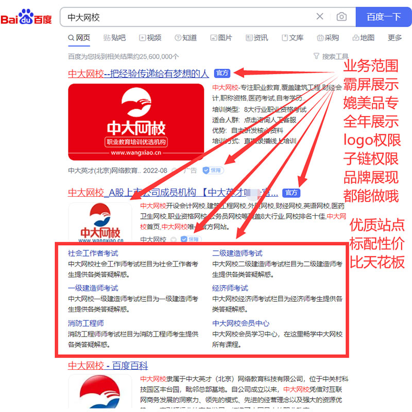Switch to the 图片 tab

[x=221, y=38]
